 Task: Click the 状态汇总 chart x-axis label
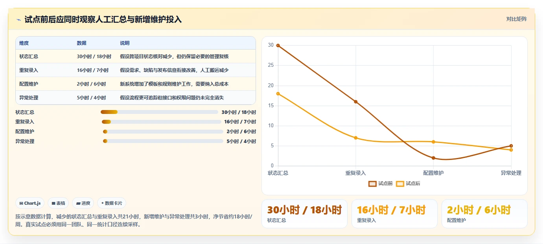pyautogui.click(x=278, y=173)
